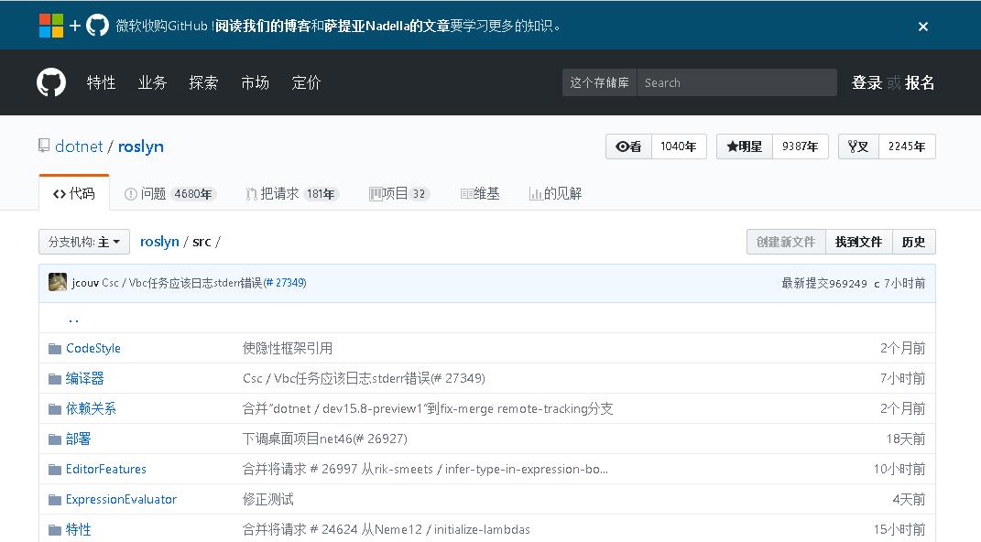Image resolution: width=981 pixels, height=542 pixels.
Task: Open the 把请求 pull requests tab
Action: (292, 194)
